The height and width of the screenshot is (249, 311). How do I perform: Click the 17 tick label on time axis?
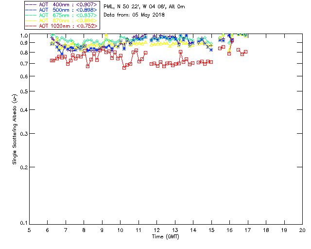click(x=248, y=230)
